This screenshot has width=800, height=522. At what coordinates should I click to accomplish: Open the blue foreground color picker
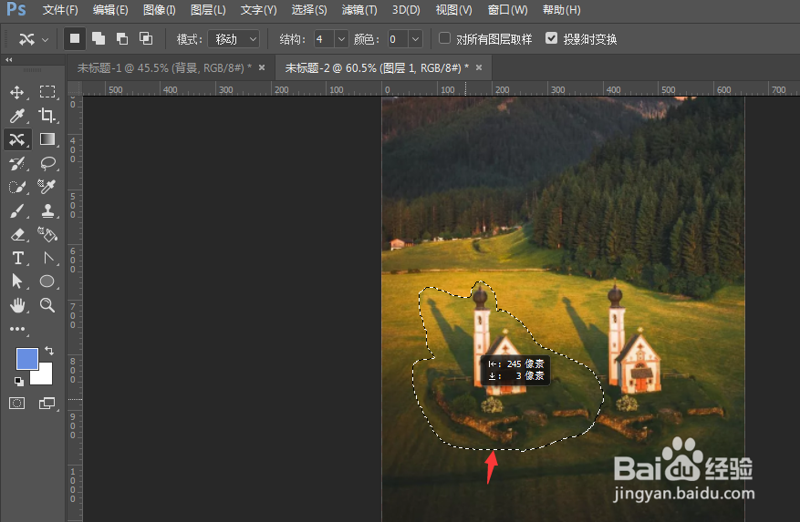coord(27,358)
